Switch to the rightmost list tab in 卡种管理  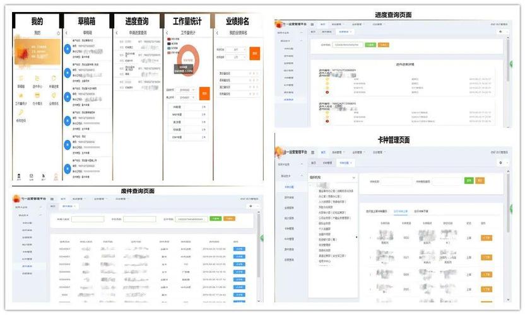click(422, 211)
